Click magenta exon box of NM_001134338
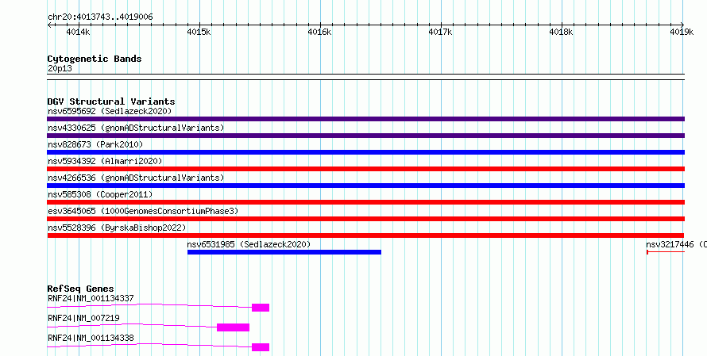Image resolution: width=707 pixels, height=356 pixels. pyautogui.click(x=261, y=347)
